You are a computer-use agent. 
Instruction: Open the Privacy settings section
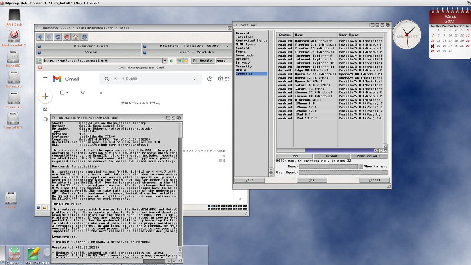243,62
